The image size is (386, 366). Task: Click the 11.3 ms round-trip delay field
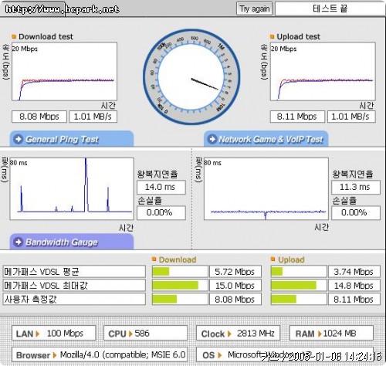pos(356,187)
